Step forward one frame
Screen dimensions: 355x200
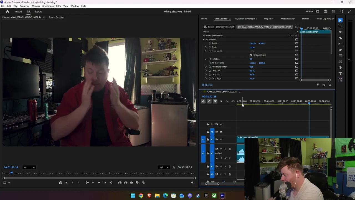(105, 182)
